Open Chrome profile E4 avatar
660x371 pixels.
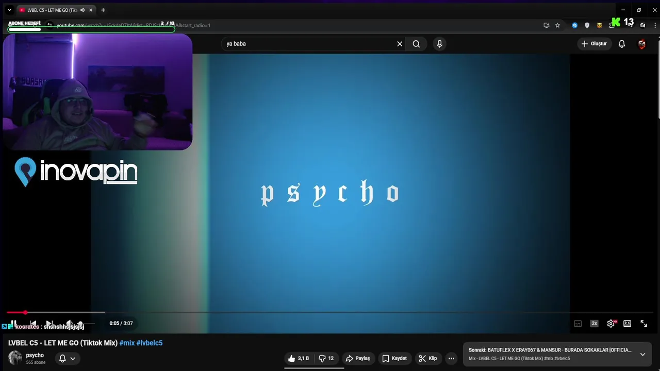coord(642,25)
